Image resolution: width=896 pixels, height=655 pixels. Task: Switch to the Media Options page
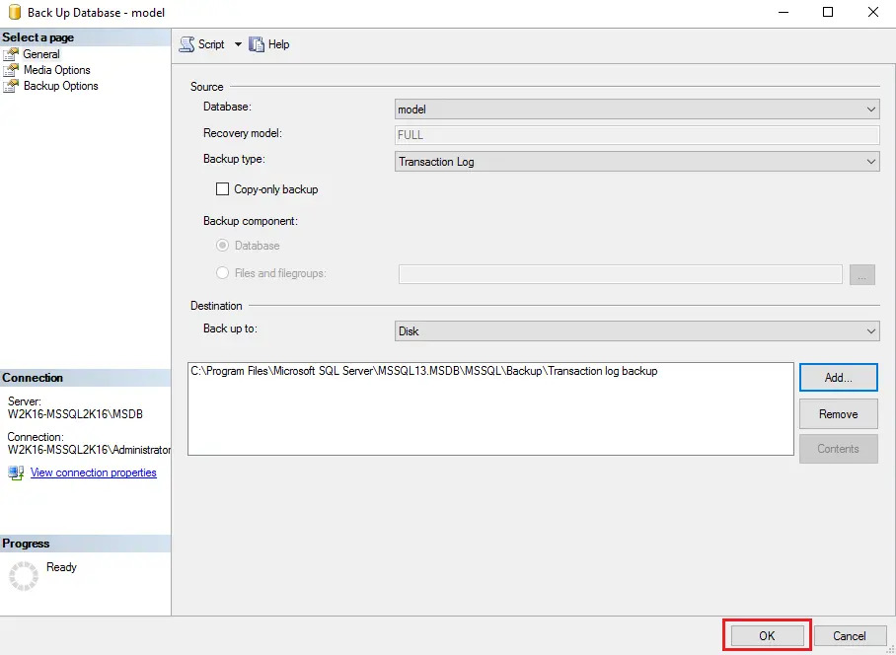click(56, 70)
